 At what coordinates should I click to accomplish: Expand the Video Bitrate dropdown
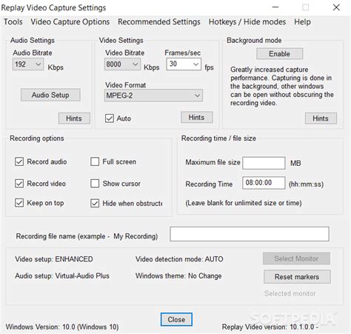(122, 64)
